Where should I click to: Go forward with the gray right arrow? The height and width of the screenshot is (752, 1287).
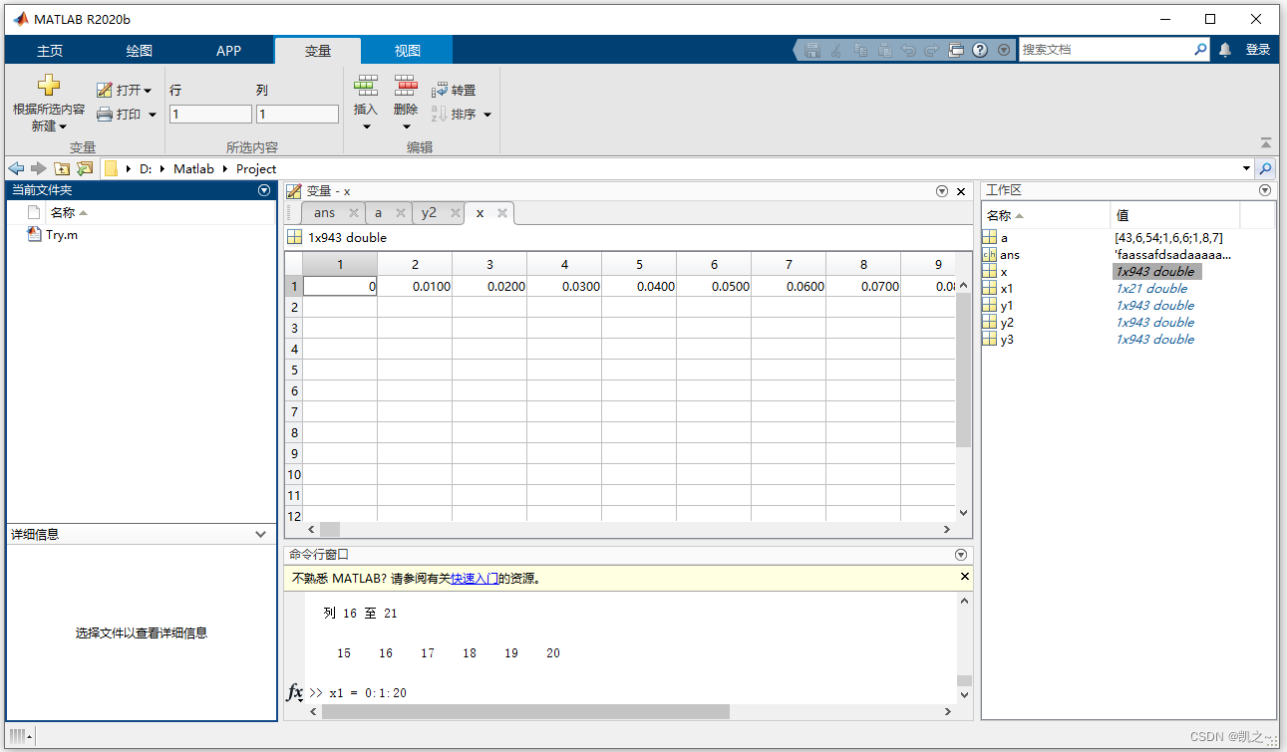[39, 168]
